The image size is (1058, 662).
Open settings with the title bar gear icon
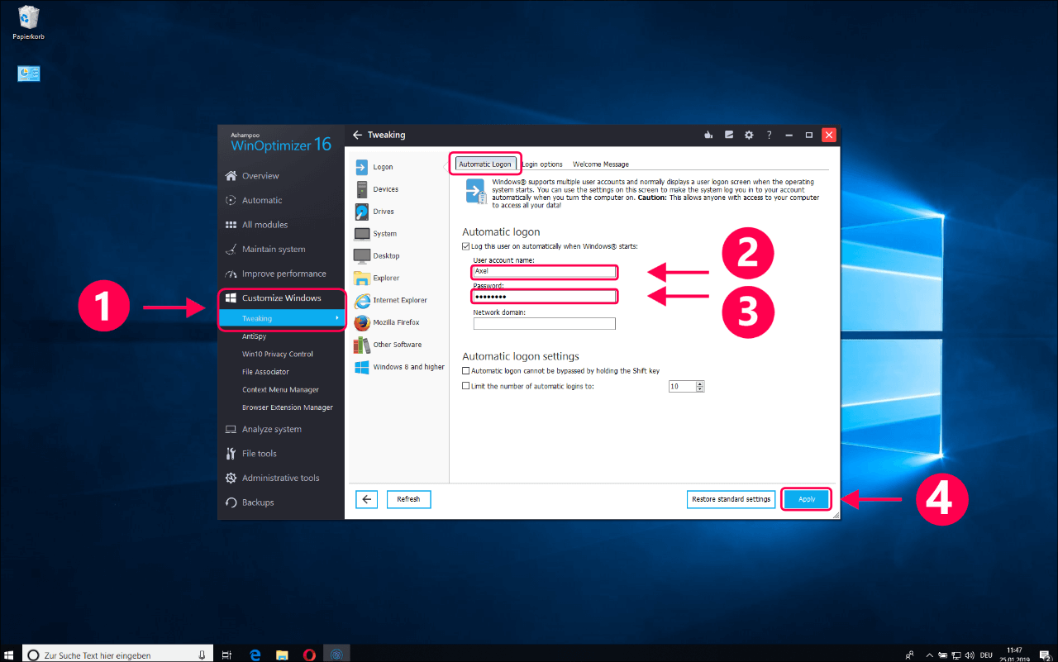pyautogui.click(x=749, y=135)
